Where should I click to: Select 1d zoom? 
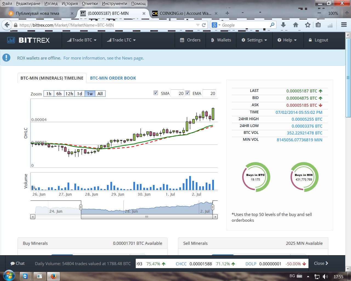[80, 94]
